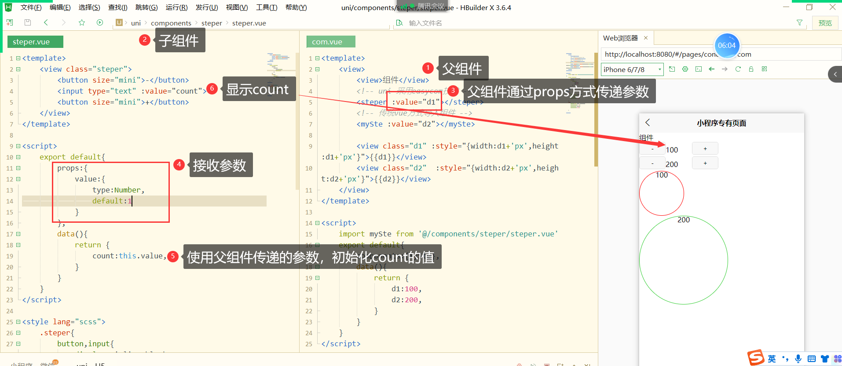Expand the collapsed side panel chevron
Image resolution: width=842 pixels, height=366 pixels.
click(835, 74)
